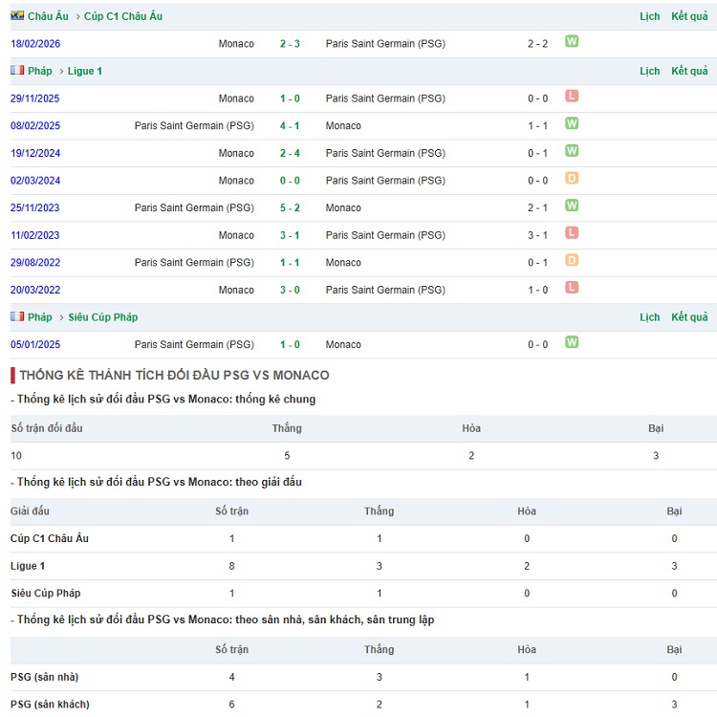The height and width of the screenshot is (717, 717).
Task: Click the W badge for the 05/01/2025 match
Action: pos(572,342)
